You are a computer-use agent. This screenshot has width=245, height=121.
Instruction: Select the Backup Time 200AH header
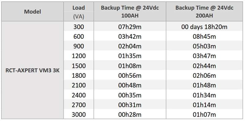[x=204, y=12]
